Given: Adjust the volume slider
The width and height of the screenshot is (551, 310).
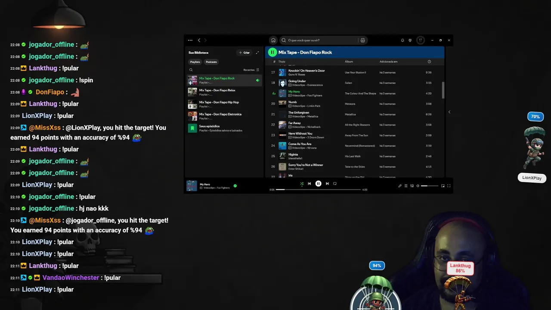Looking at the screenshot, I should [x=430, y=186].
